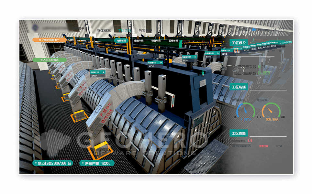The image size is (312, 194).
Task: Open the 告警 tab in top navigation
Action: click(x=145, y=31)
